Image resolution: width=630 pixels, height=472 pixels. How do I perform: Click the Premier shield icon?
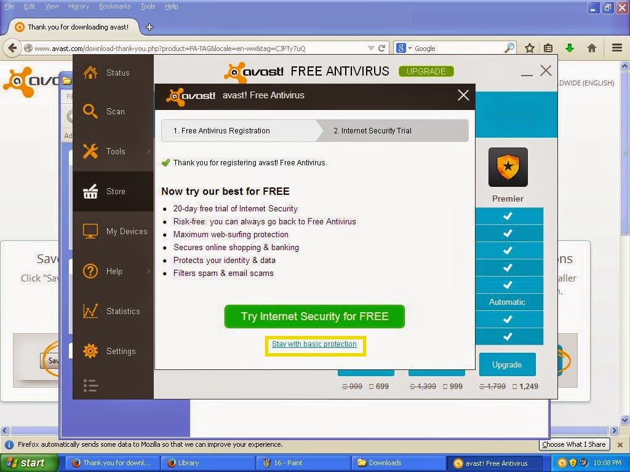click(508, 167)
